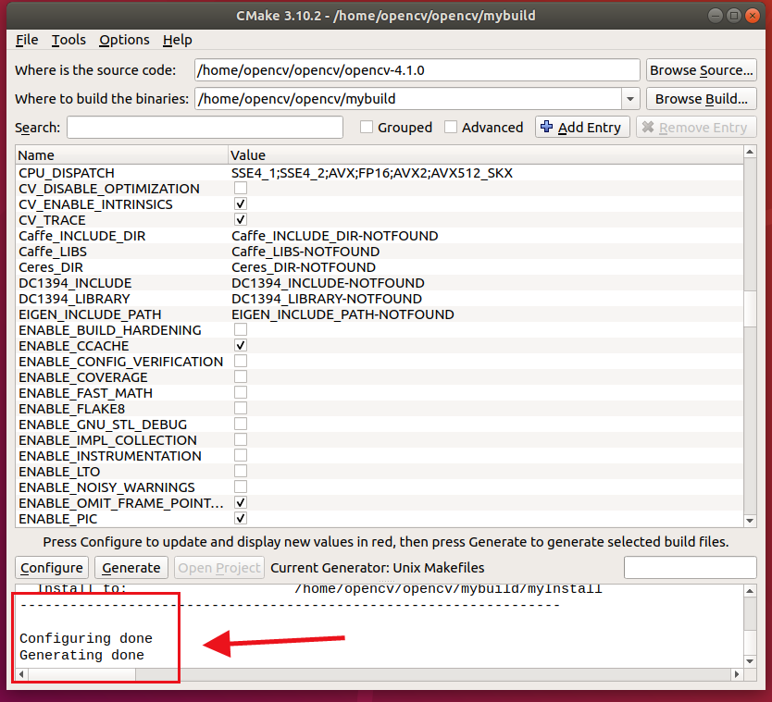Enable ENABLE_NOISY_WARNINGS checkbox

coord(241,487)
